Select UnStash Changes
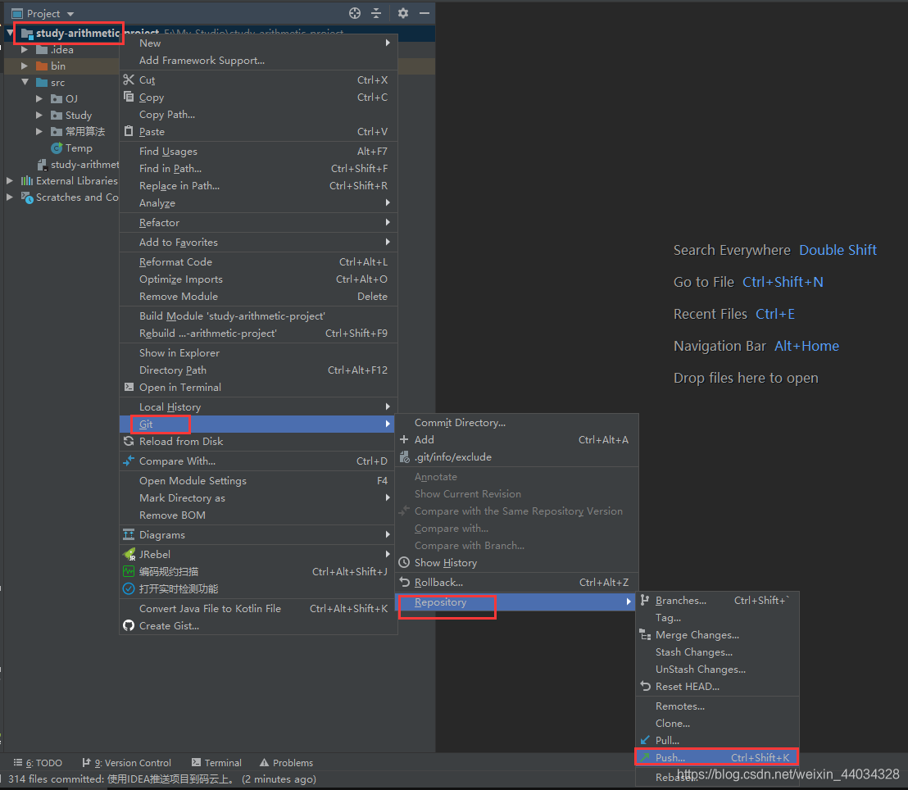 coord(718,669)
